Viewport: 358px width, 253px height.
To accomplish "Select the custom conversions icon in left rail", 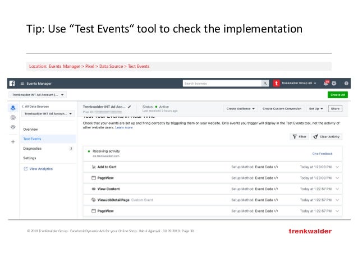I will 13,118.
